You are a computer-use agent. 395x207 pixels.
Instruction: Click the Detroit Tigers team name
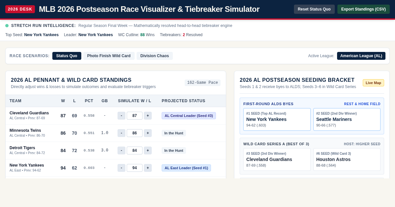click(22, 148)
